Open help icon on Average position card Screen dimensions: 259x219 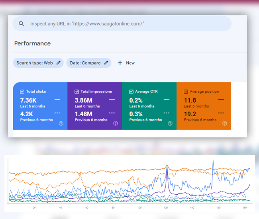coord(225,123)
